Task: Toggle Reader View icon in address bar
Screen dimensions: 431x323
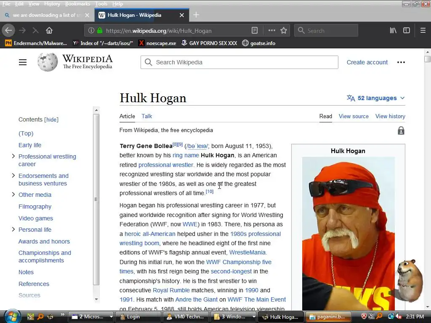Action: pos(255,30)
